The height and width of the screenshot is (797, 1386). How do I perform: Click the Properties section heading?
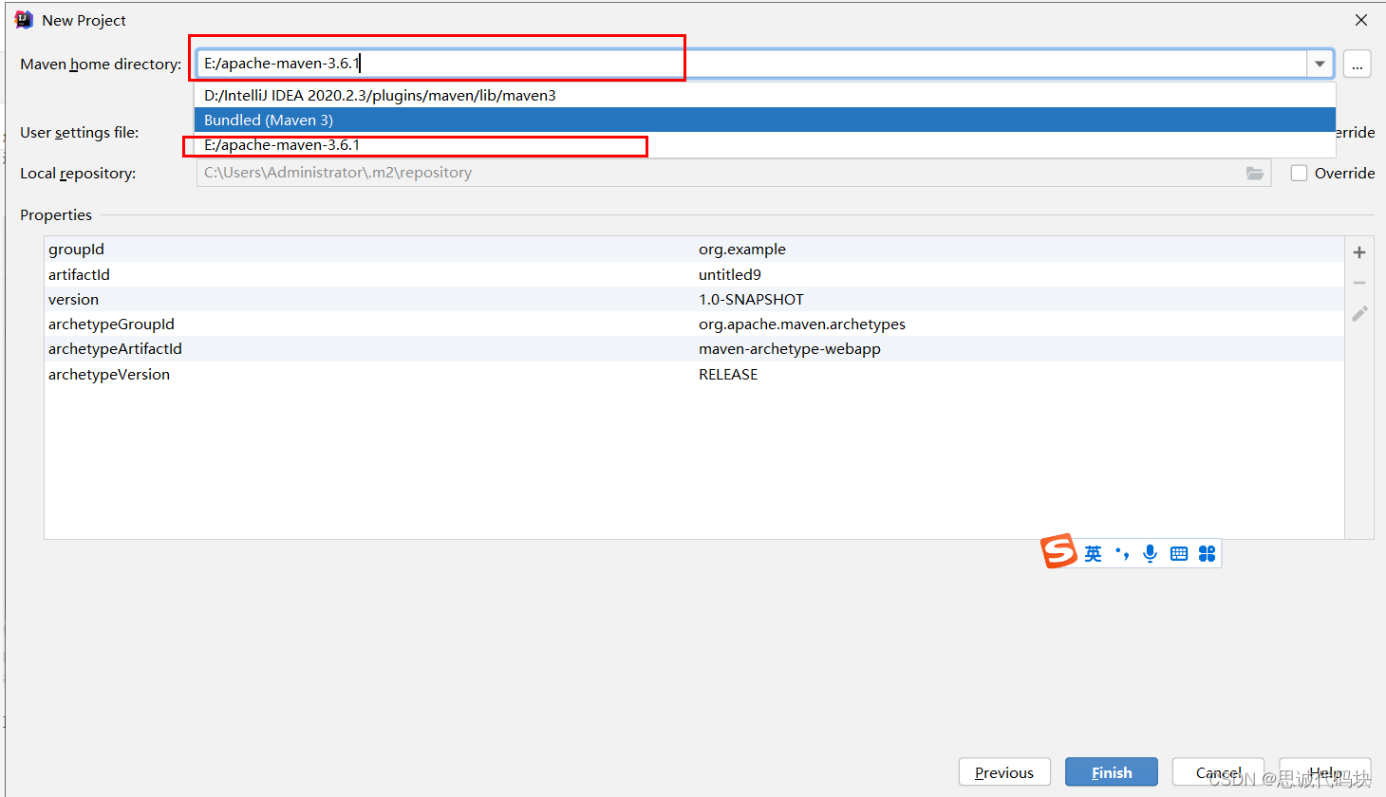pyautogui.click(x=56, y=215)
